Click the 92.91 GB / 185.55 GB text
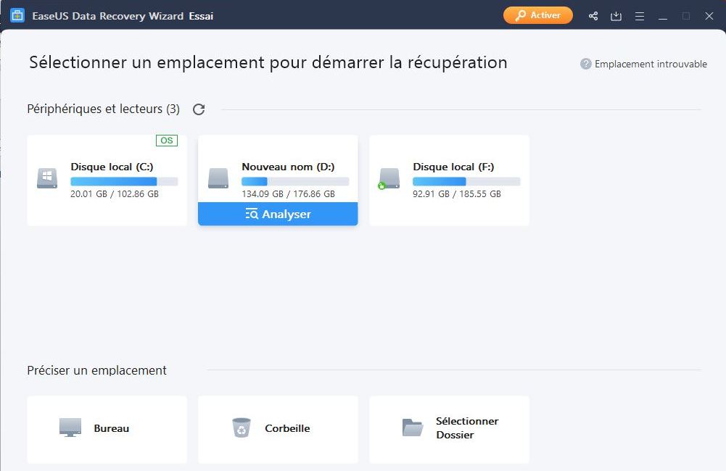The image size is (726, 471). pyautogui.click(x=456, y=194)
